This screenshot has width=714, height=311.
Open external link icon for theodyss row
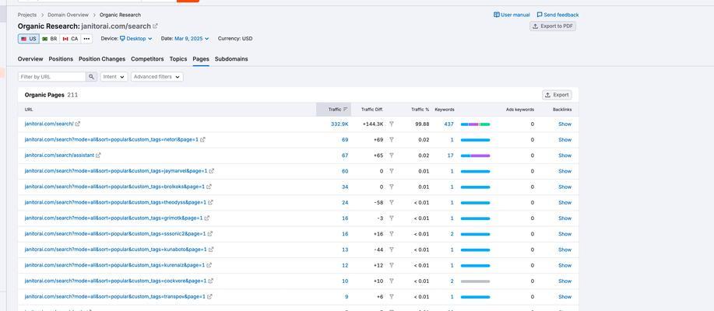210,202
